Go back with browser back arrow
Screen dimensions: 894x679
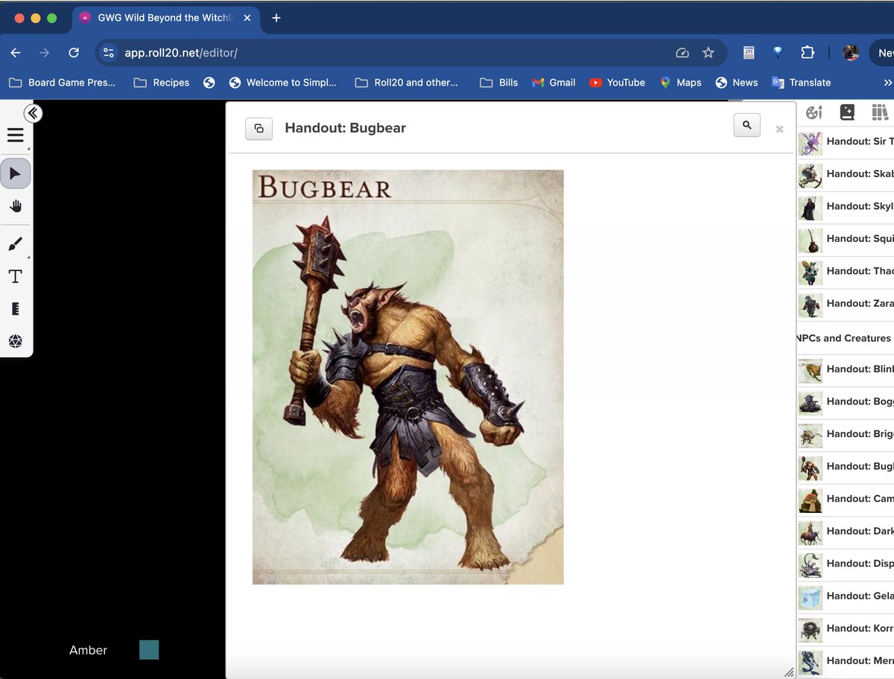coord(16,53)
